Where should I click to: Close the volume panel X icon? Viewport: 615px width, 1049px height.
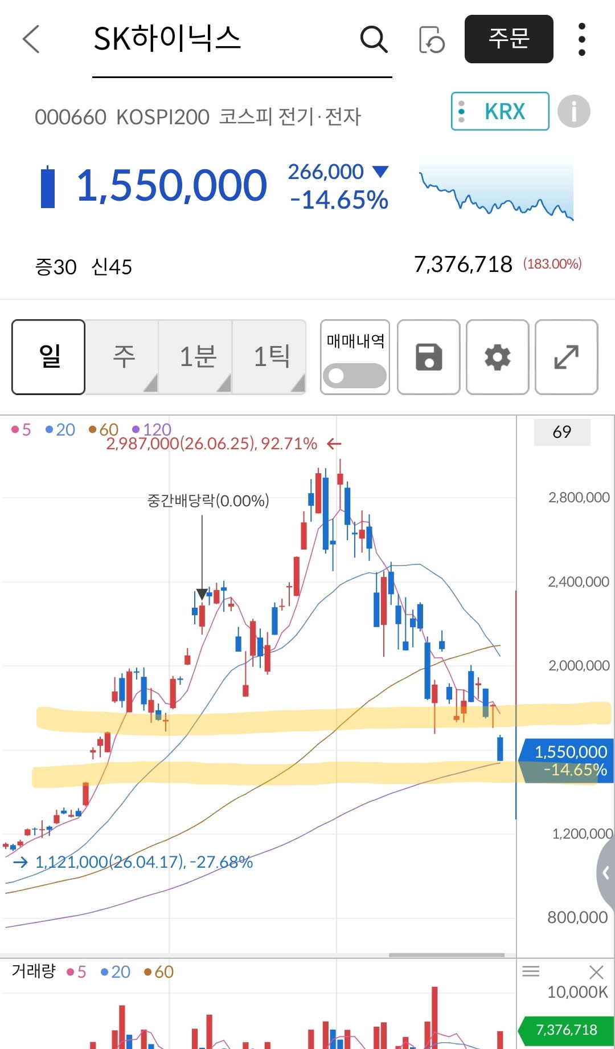click(x=596, y=972)
